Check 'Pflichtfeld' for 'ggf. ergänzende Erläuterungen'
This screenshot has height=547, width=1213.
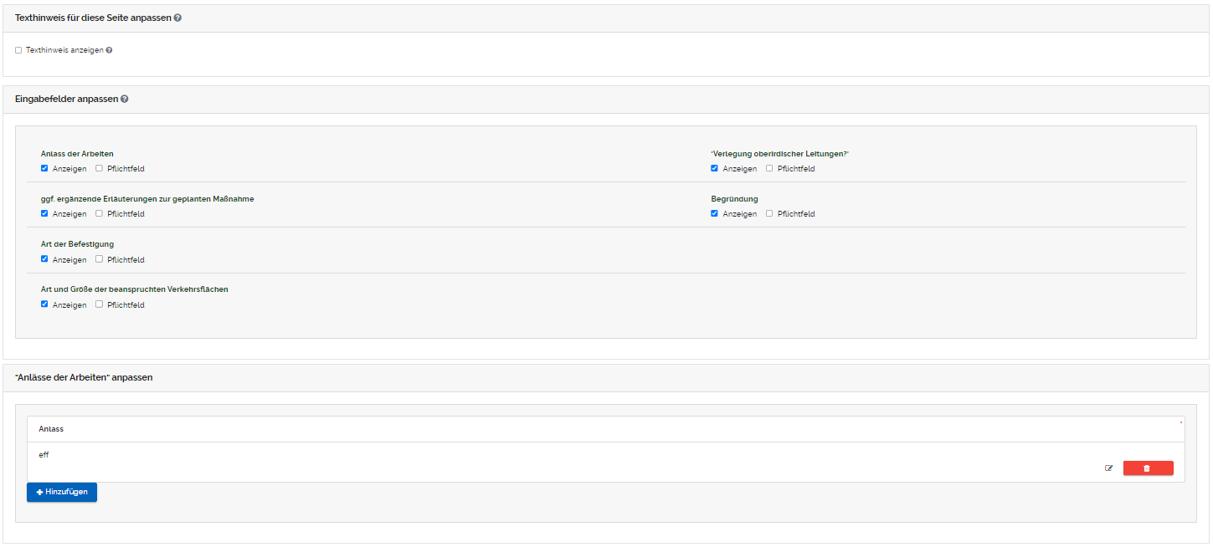click(x=100, y=213)
